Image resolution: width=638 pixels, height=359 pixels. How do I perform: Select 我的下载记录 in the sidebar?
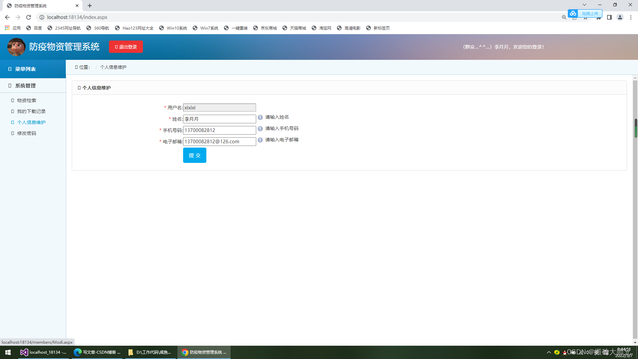pyautogui.click(x=31, y=111)
